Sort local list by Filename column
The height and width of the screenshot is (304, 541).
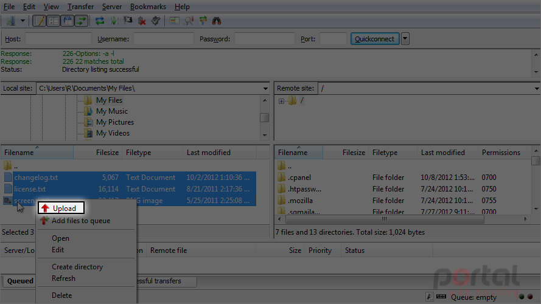[37, 153]
